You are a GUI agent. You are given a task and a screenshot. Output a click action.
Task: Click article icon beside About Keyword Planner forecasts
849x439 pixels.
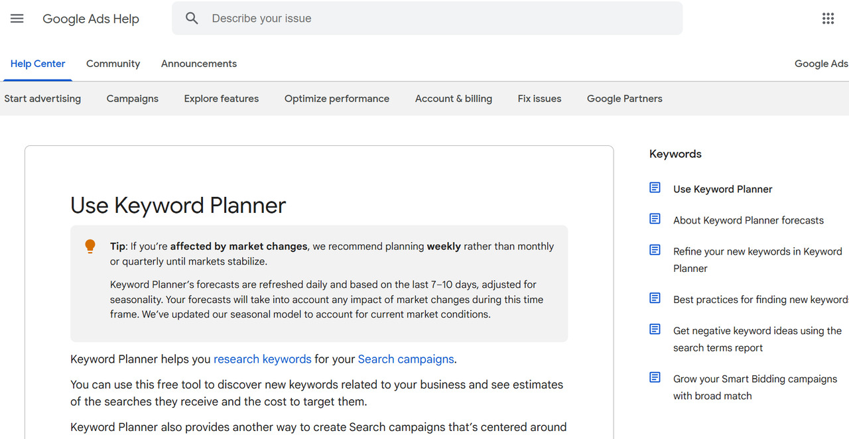click(x=655, y=219)
